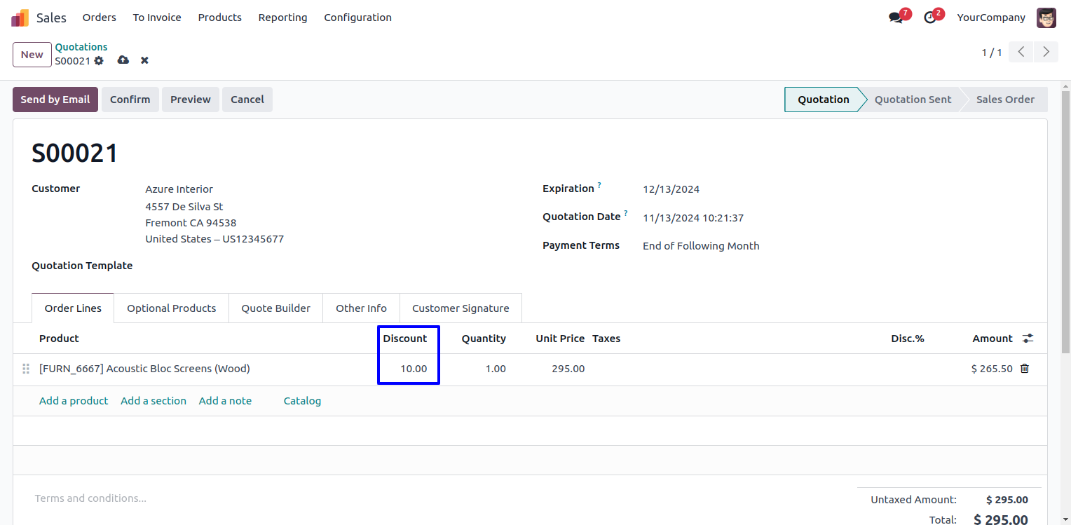Image resolution: width=1071 pixels, height=525 pixels.
Task: Open the Orders menu
Action: 100,18
